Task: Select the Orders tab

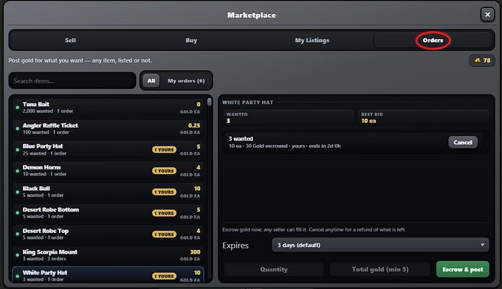Action: click(x=433, y=41)
